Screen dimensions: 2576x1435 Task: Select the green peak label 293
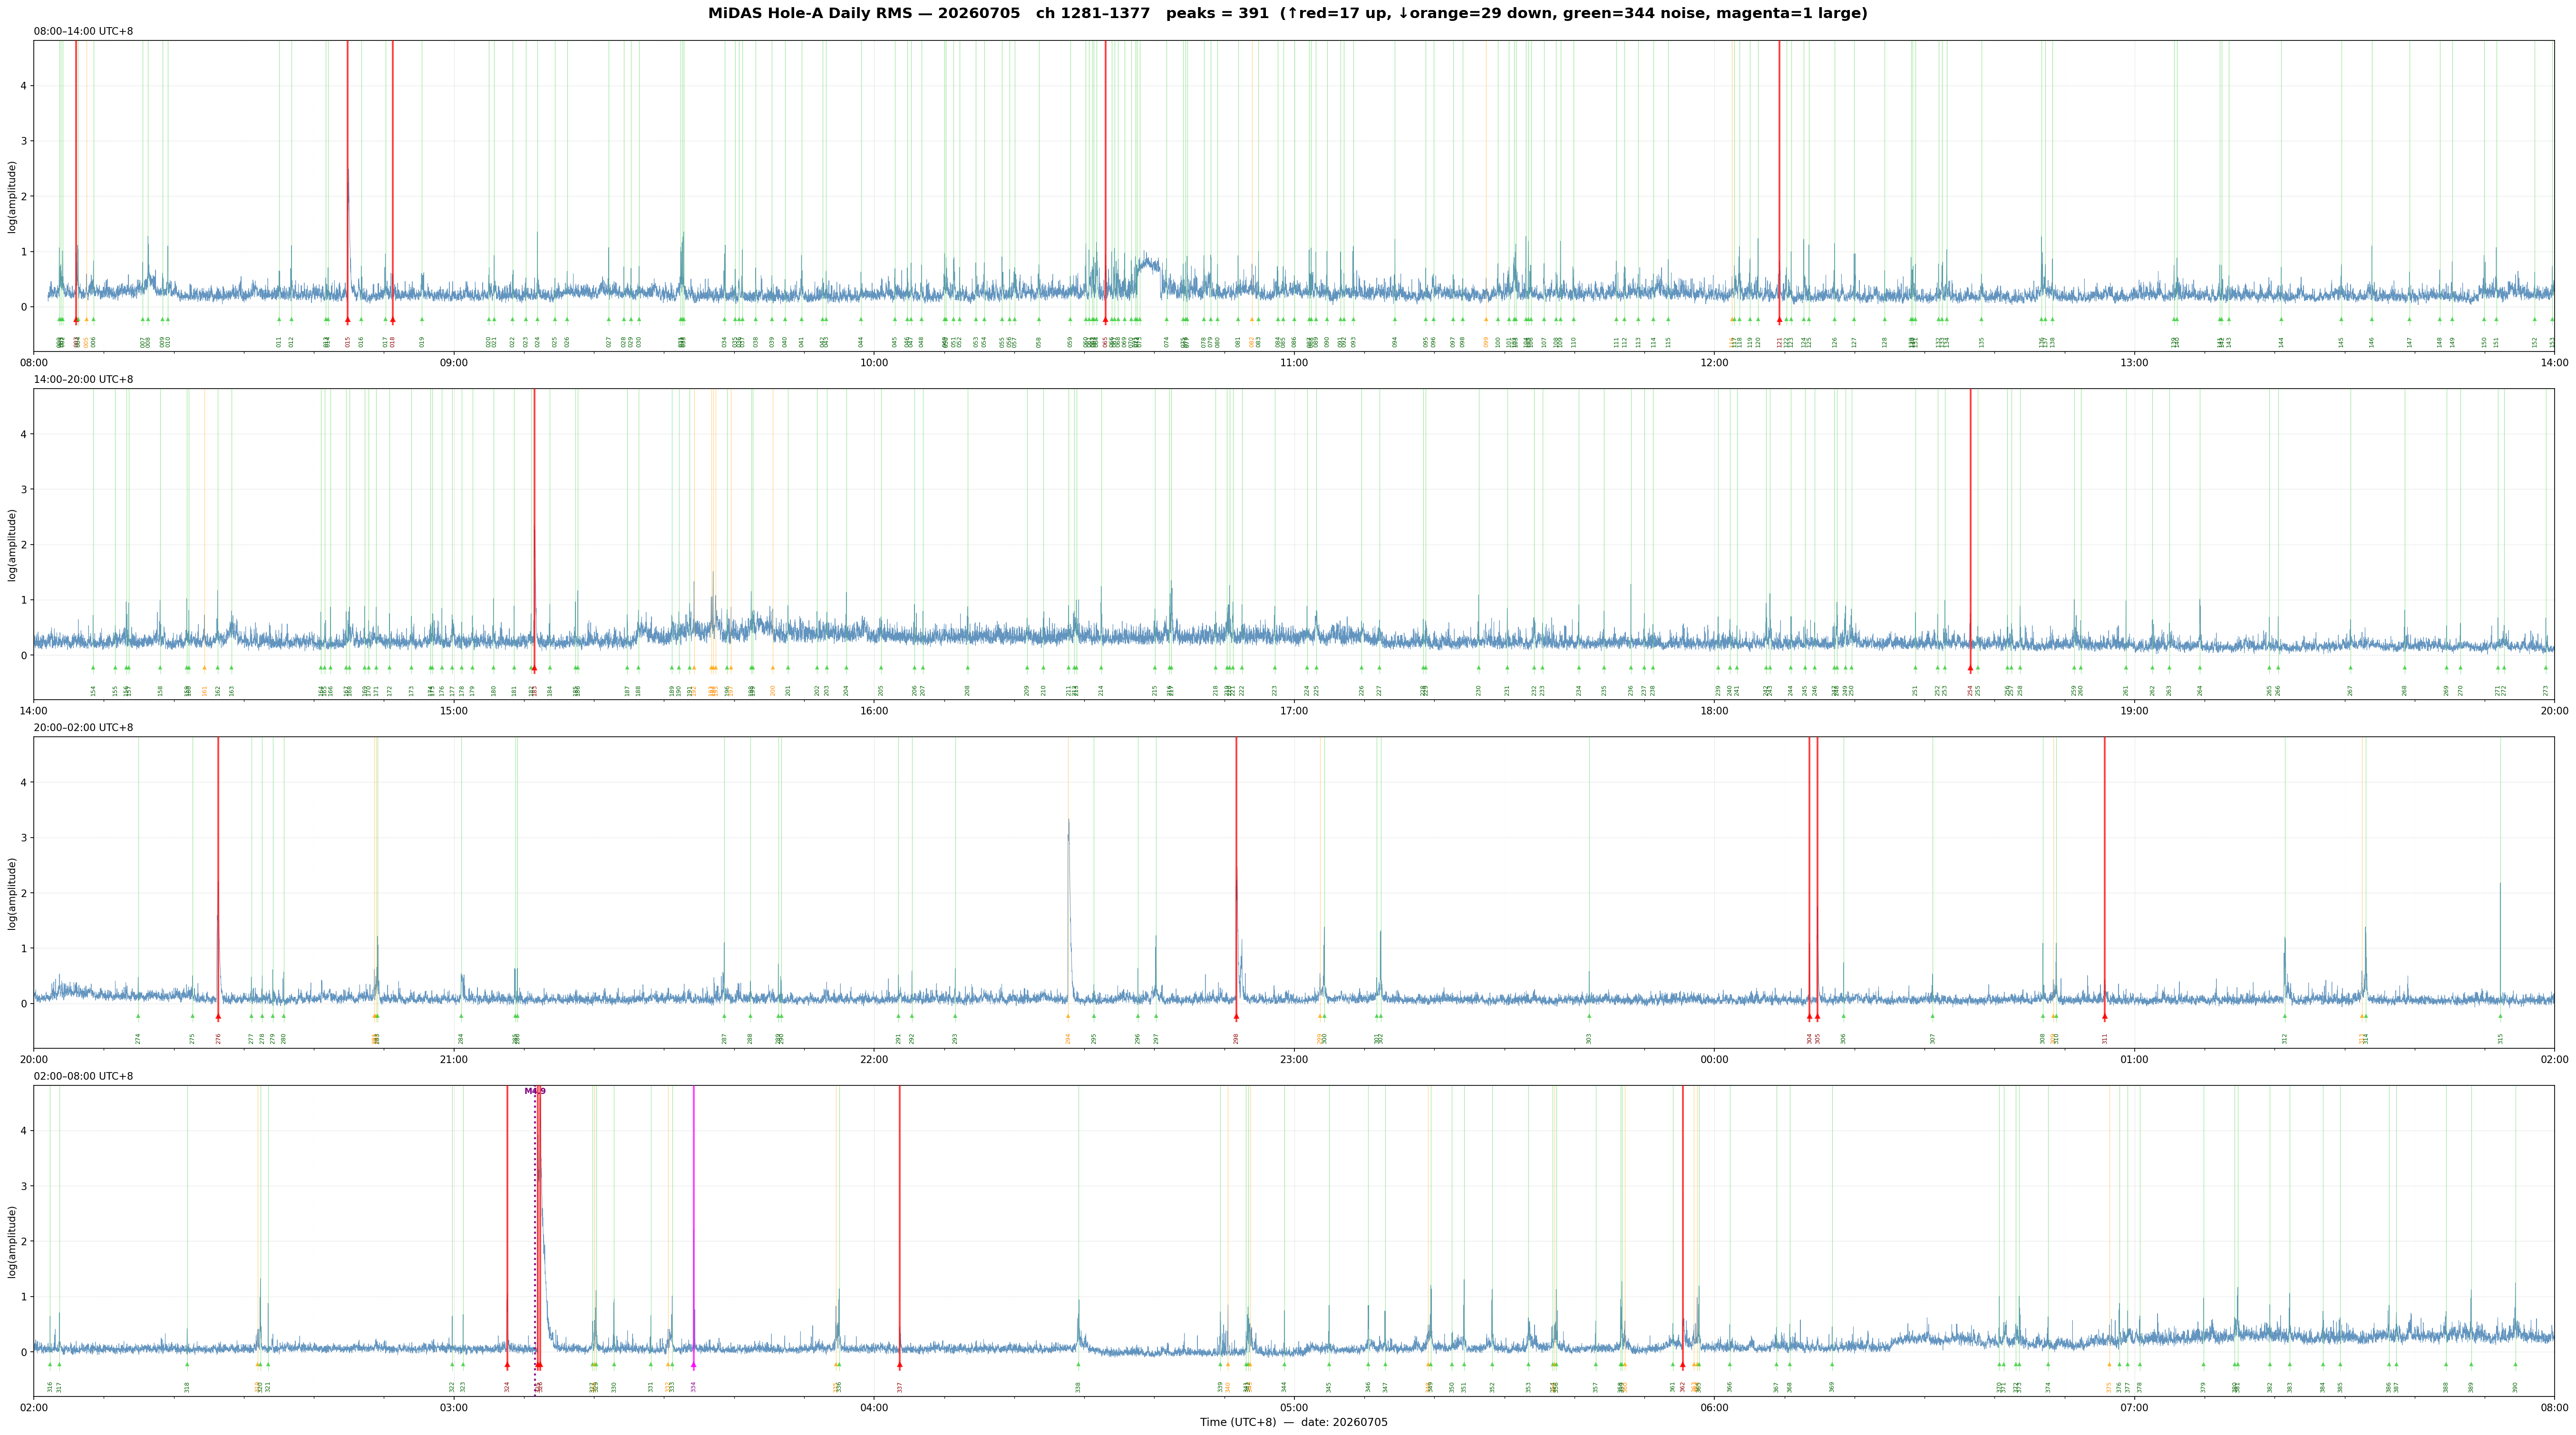[x=955, y=1039]
